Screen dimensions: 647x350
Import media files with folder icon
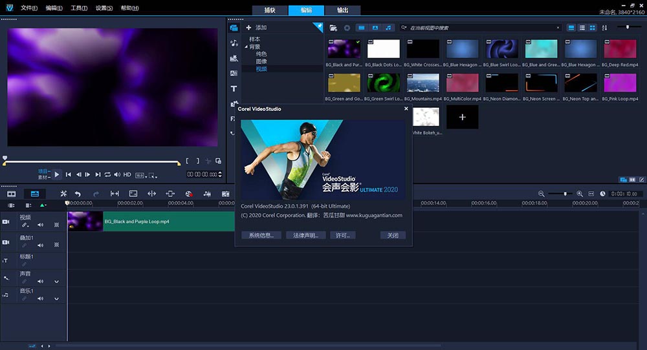click(333, 28)
